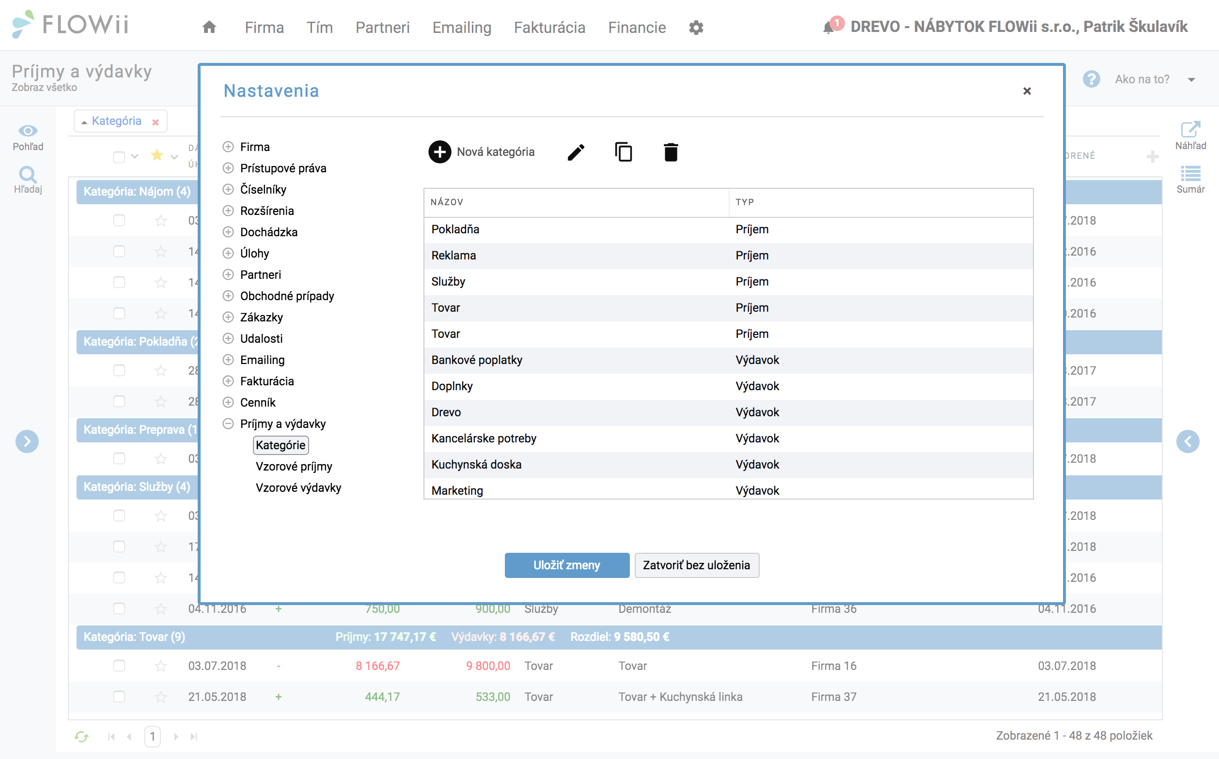Screen dimensions: 1219x759
Task: Open the Firma menu in the top navigation
Action: (265, 27)
